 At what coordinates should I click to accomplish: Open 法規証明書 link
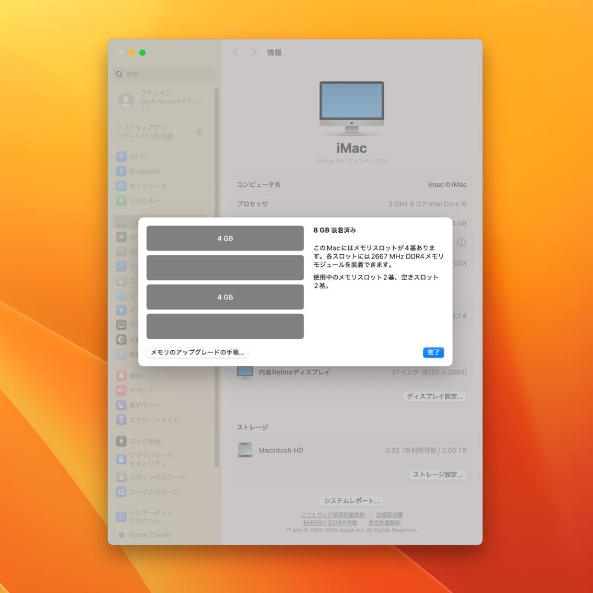point(389,515)
